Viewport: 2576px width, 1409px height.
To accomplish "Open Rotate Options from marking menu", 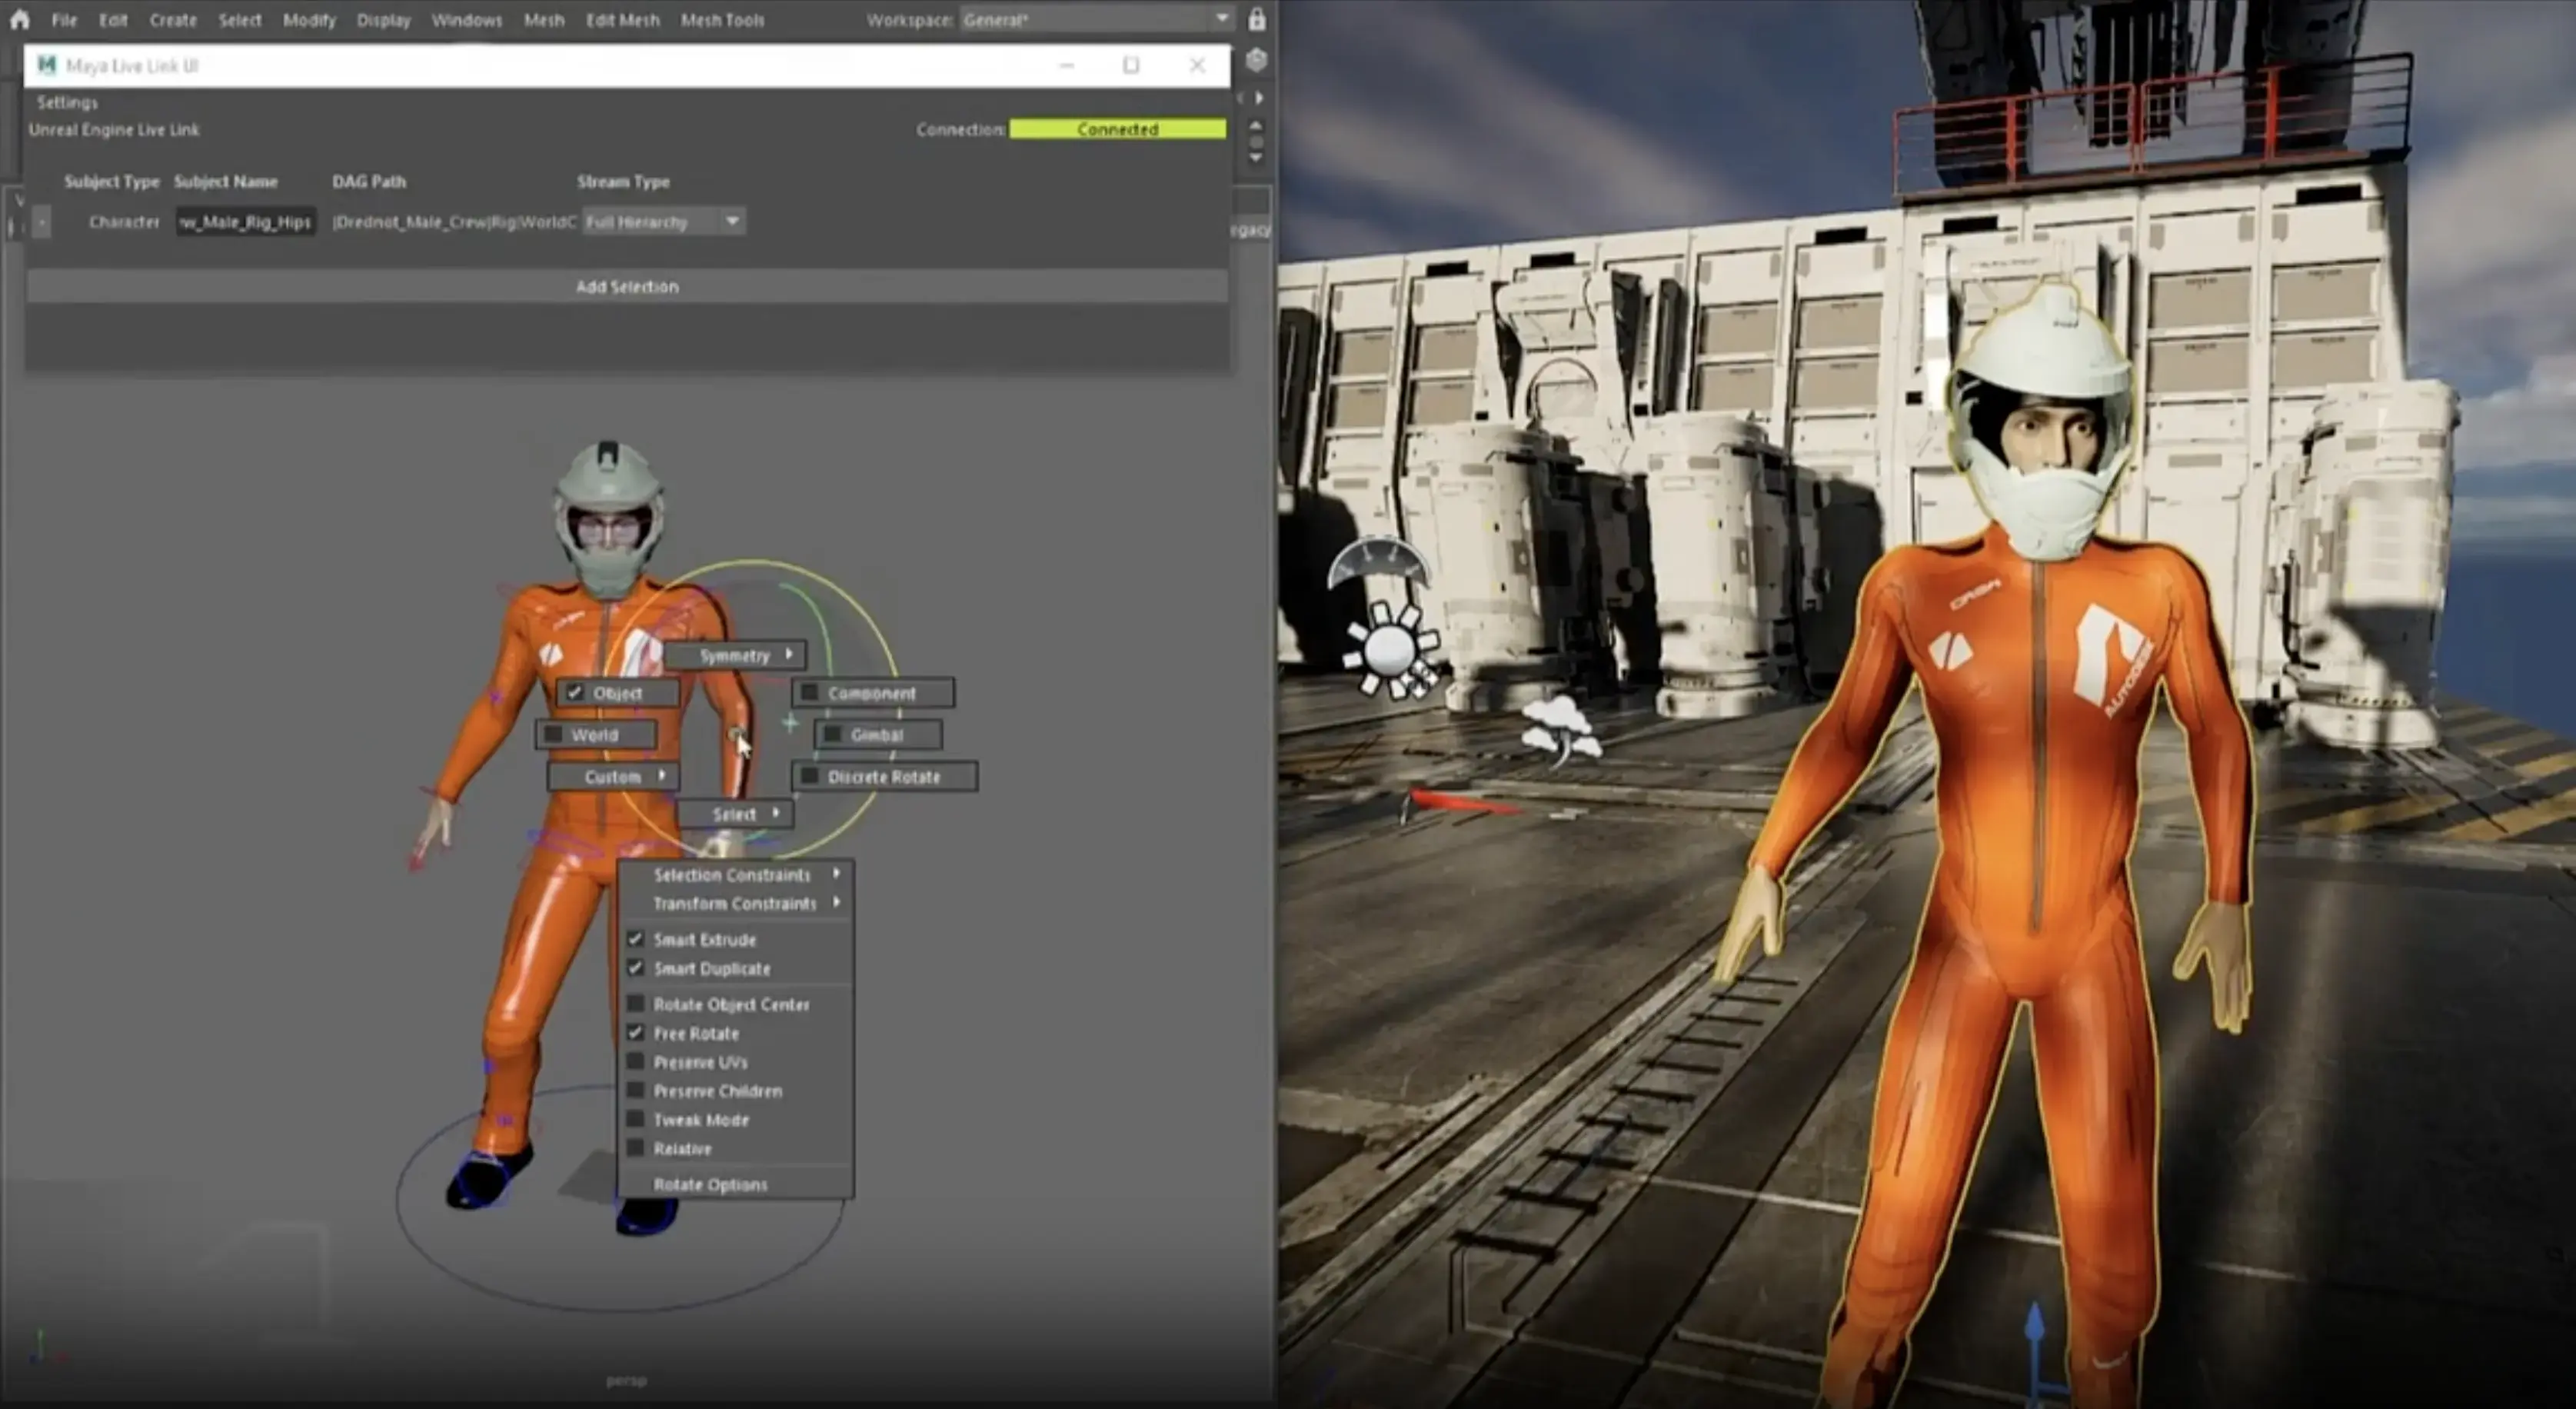I will 710,1185.
